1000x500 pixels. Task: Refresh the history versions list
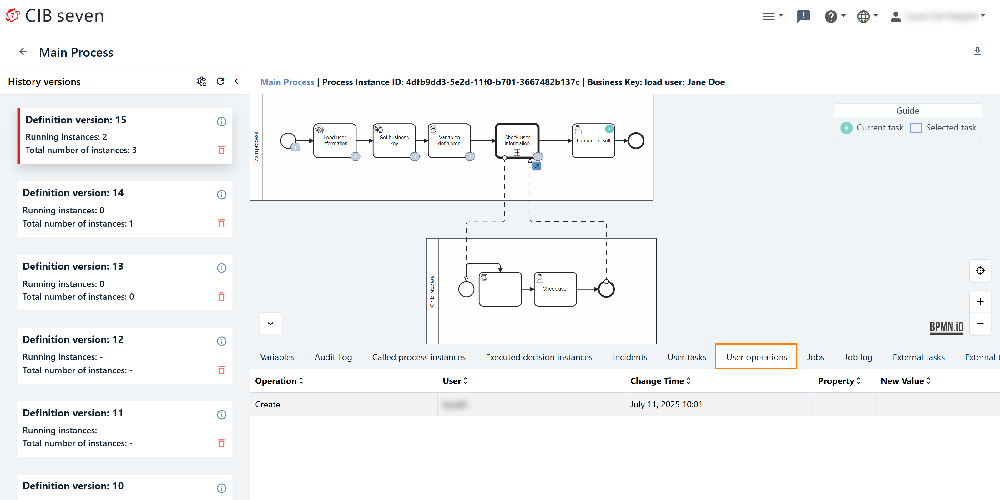220,82
